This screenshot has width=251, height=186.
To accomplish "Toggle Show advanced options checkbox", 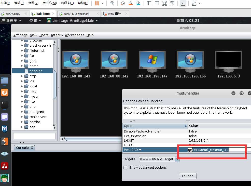I will point(125,167).
